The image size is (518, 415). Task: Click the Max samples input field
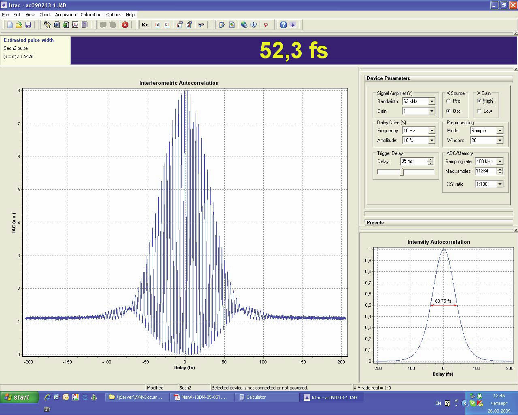click(485, 171)
